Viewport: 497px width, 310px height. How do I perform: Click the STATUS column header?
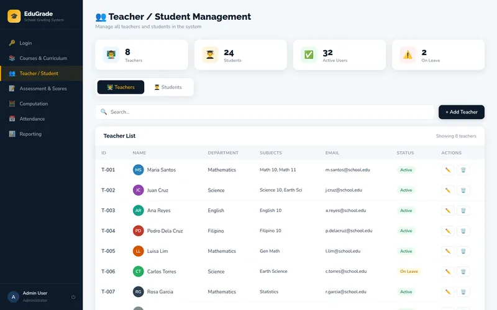click(x=405, y=153)
